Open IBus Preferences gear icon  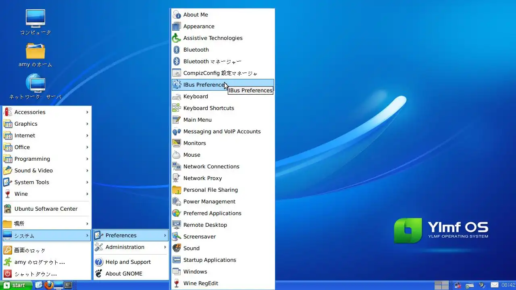[177, 85]
